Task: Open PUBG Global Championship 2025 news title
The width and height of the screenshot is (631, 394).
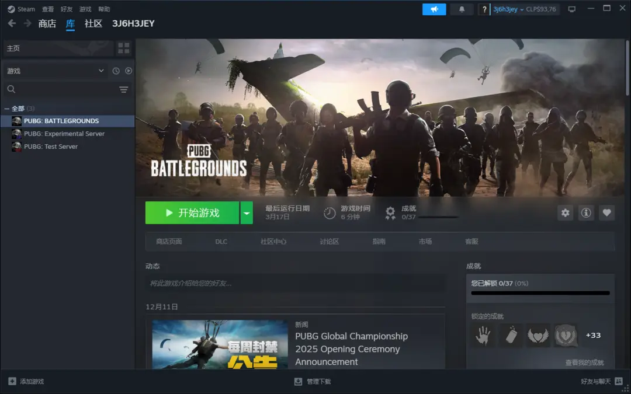Action: pos(351,349)
